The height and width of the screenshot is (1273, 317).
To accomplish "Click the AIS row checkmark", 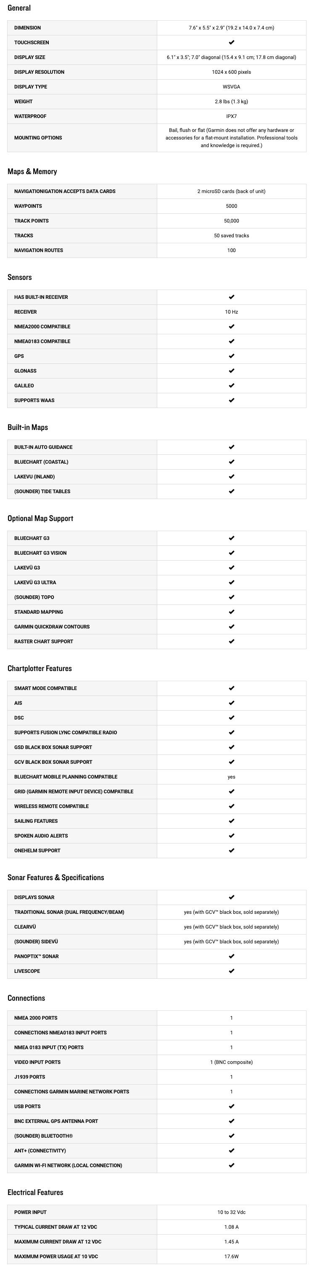I will [x=231, y=703].
